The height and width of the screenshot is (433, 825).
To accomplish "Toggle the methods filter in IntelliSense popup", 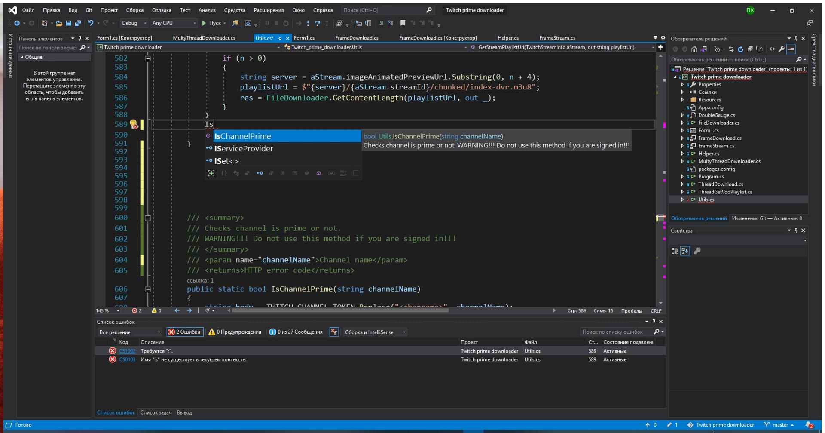I will click(318, 173).
